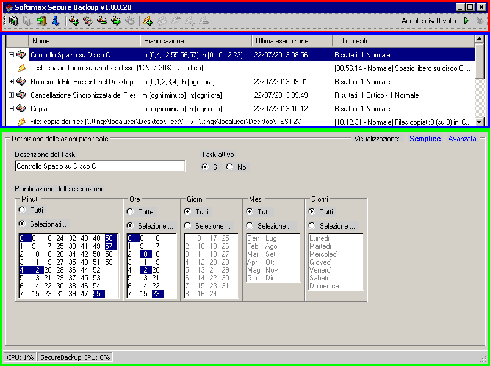
Task: Sort by the Nome column header
Action: [x=84, y=41]
